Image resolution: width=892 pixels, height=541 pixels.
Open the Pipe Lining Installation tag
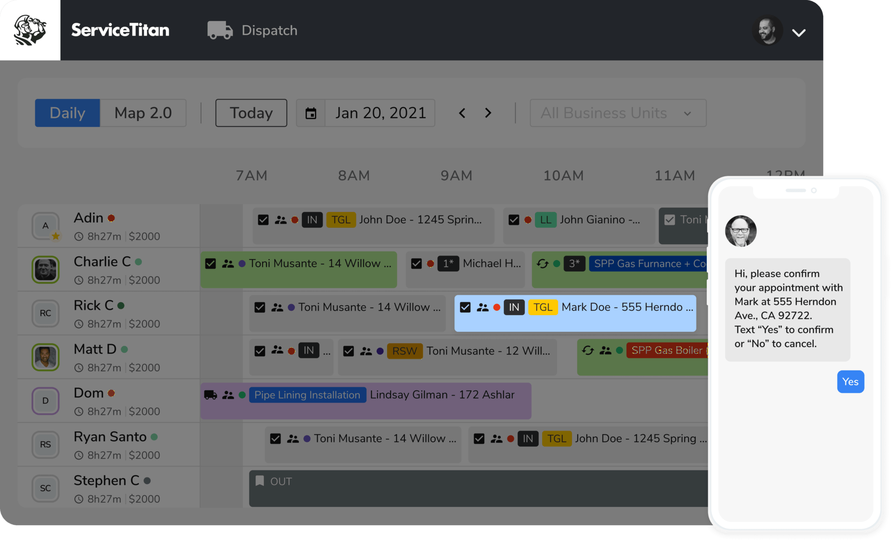[x=307, y=395]
